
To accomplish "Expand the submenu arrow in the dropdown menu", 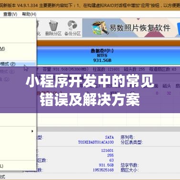I will click(x=32, y=131).
